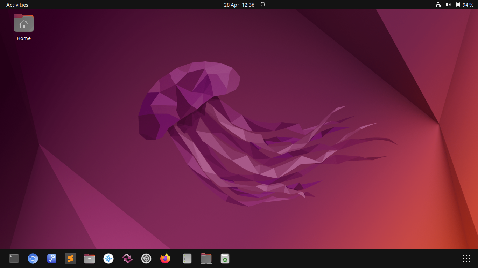
Task: Click the battery 94 % indicator
Action: [464, 5]
